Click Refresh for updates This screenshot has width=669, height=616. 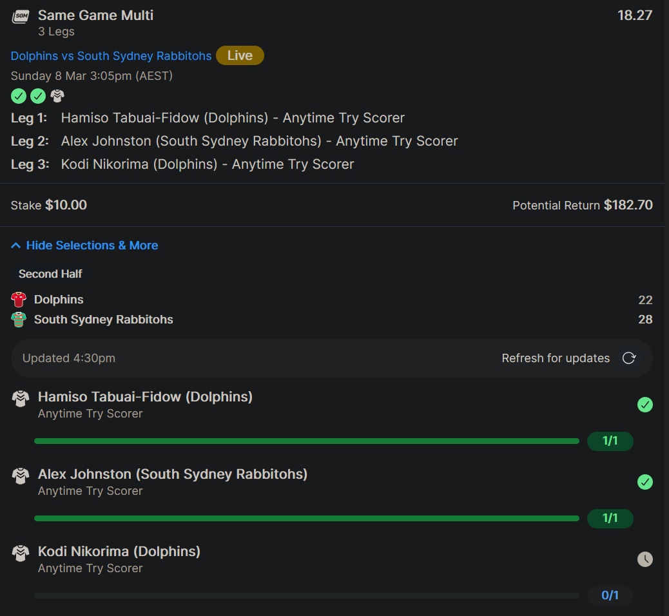click(556, 358)
